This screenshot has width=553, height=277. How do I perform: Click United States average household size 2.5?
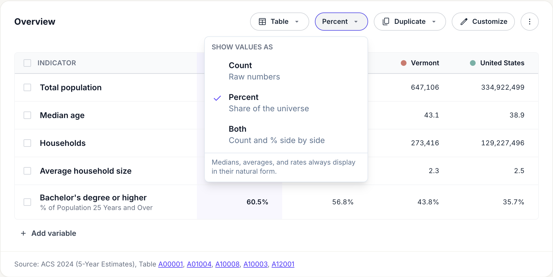point(519,171)
